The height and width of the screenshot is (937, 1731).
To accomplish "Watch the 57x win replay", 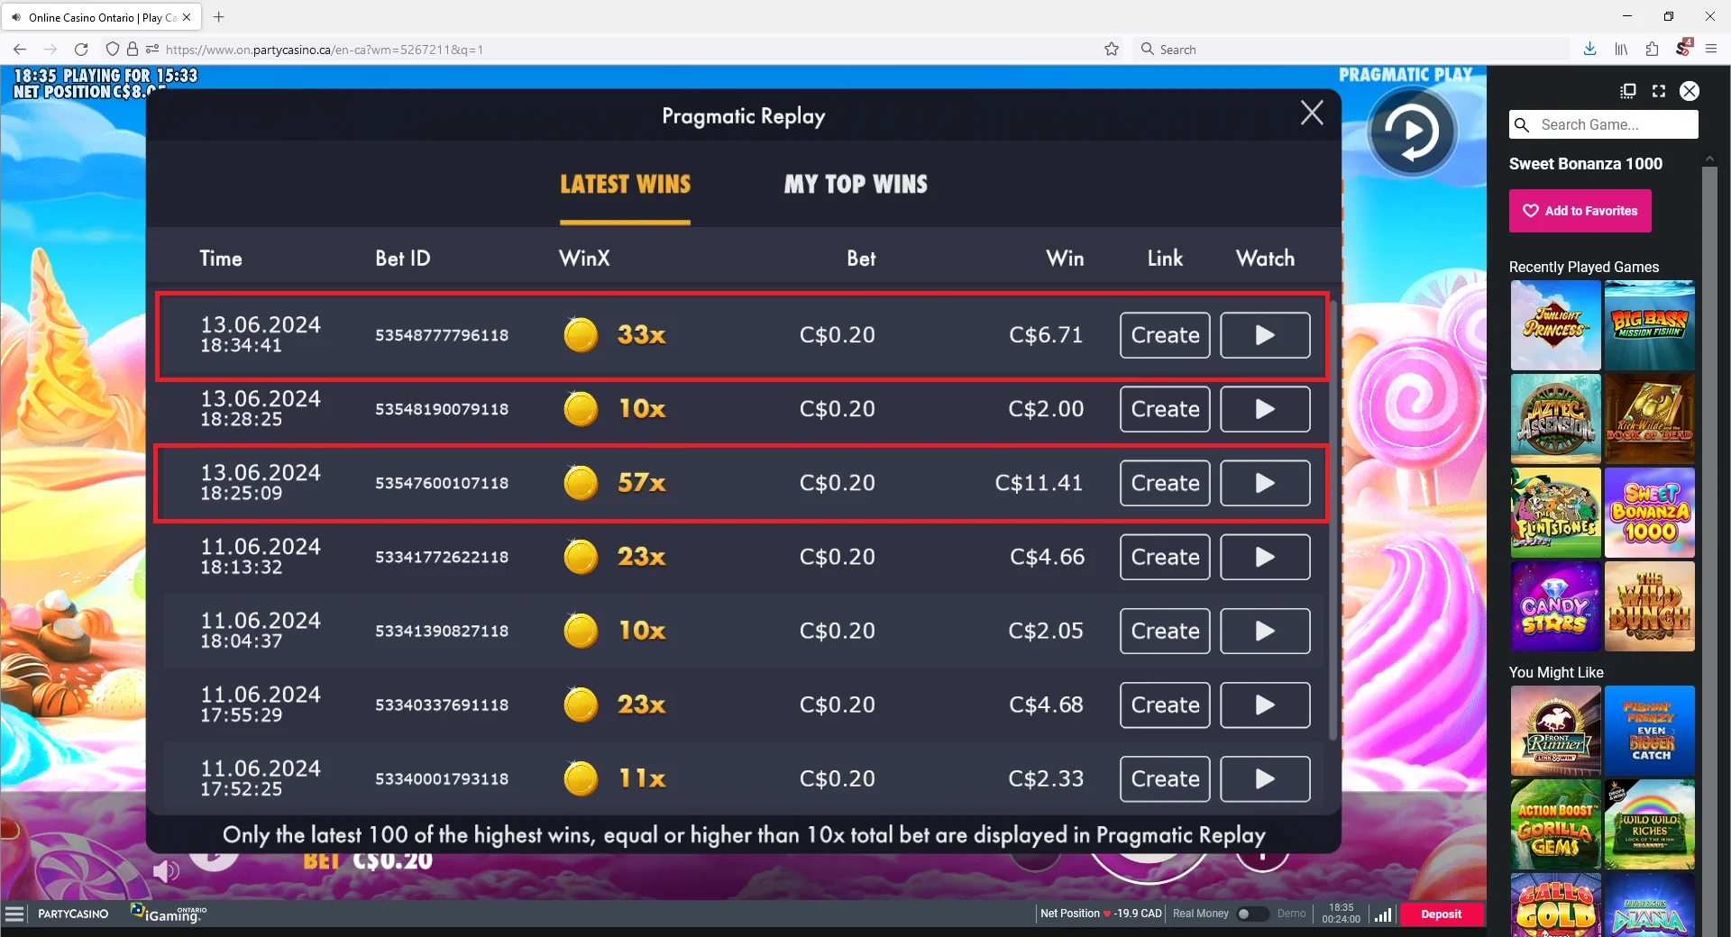I will click(1265, 483).
